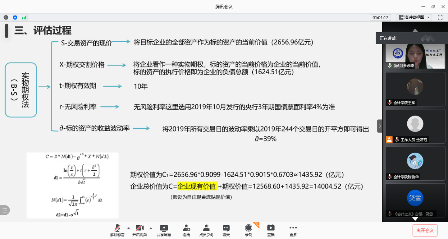
Task: Enter fullscreen mode using top-right icon
Action: (x=440, y=17)
